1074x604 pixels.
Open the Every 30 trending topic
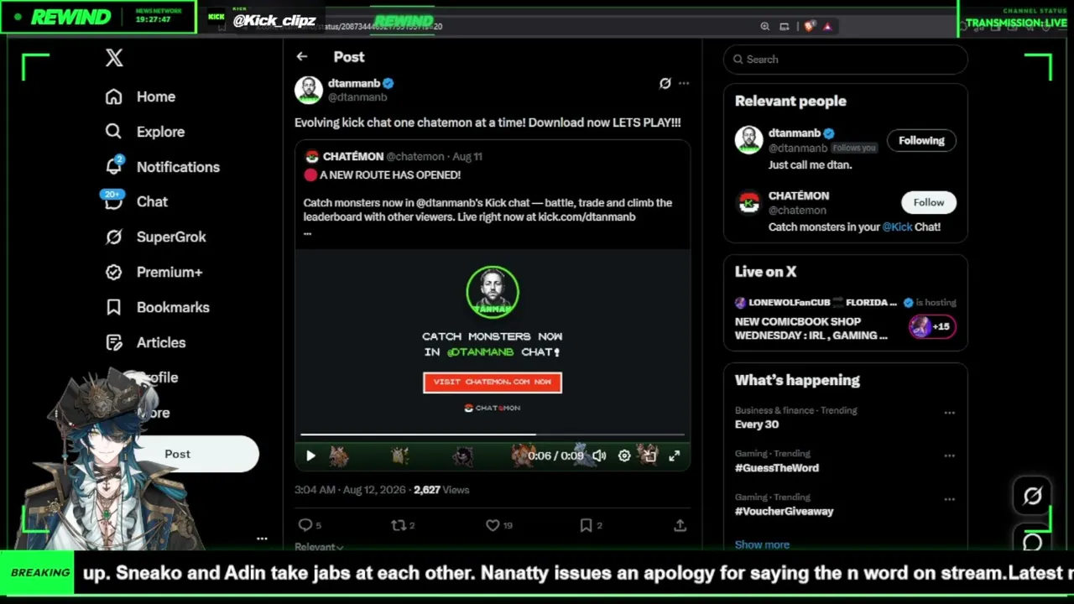(x=757, y=424)
